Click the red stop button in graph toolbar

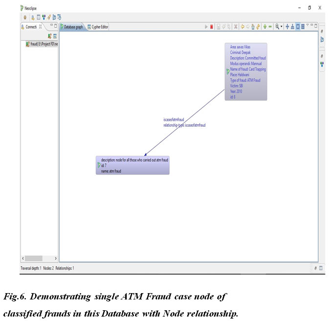[212, 26]
